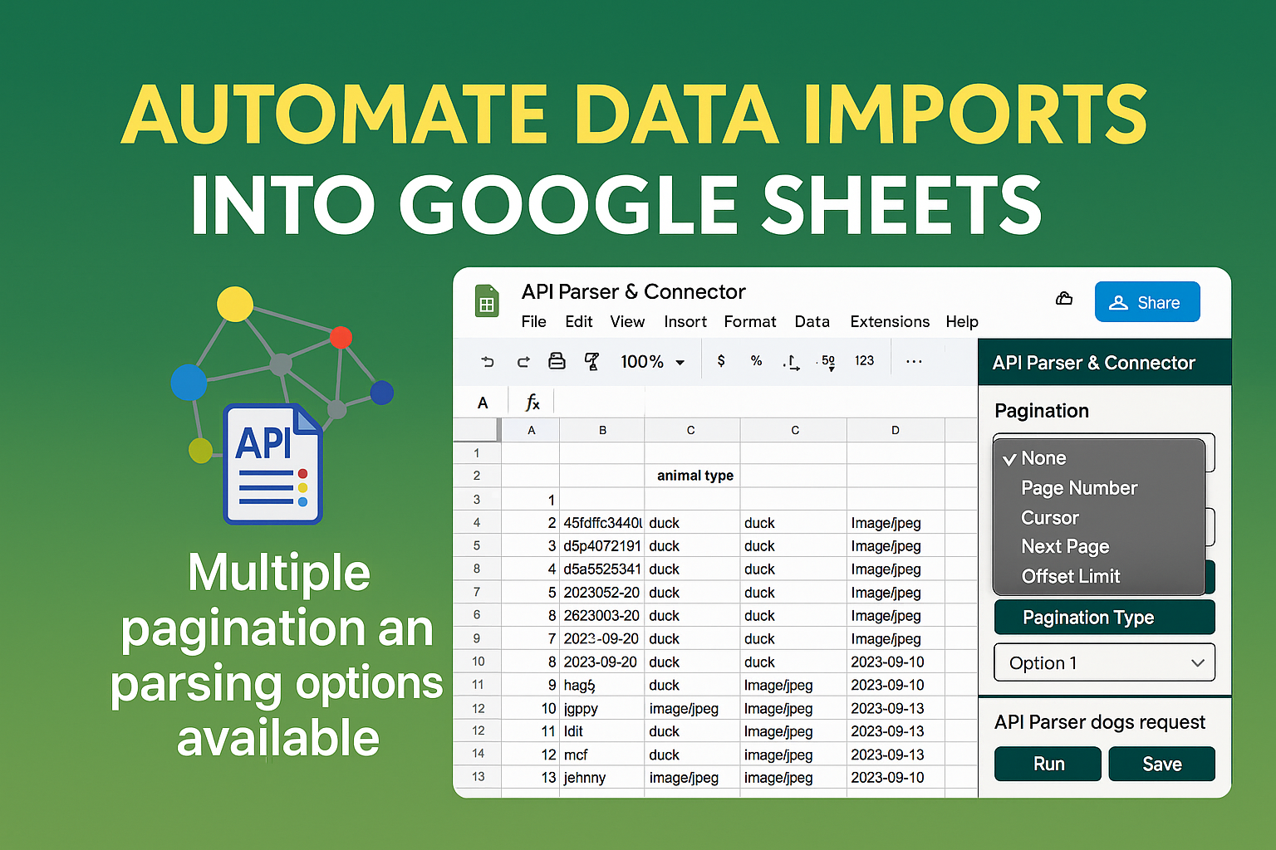The width and height of the screenshot is (1276, 850).
Task: Format as percent icon
Action: click(756, 361)
